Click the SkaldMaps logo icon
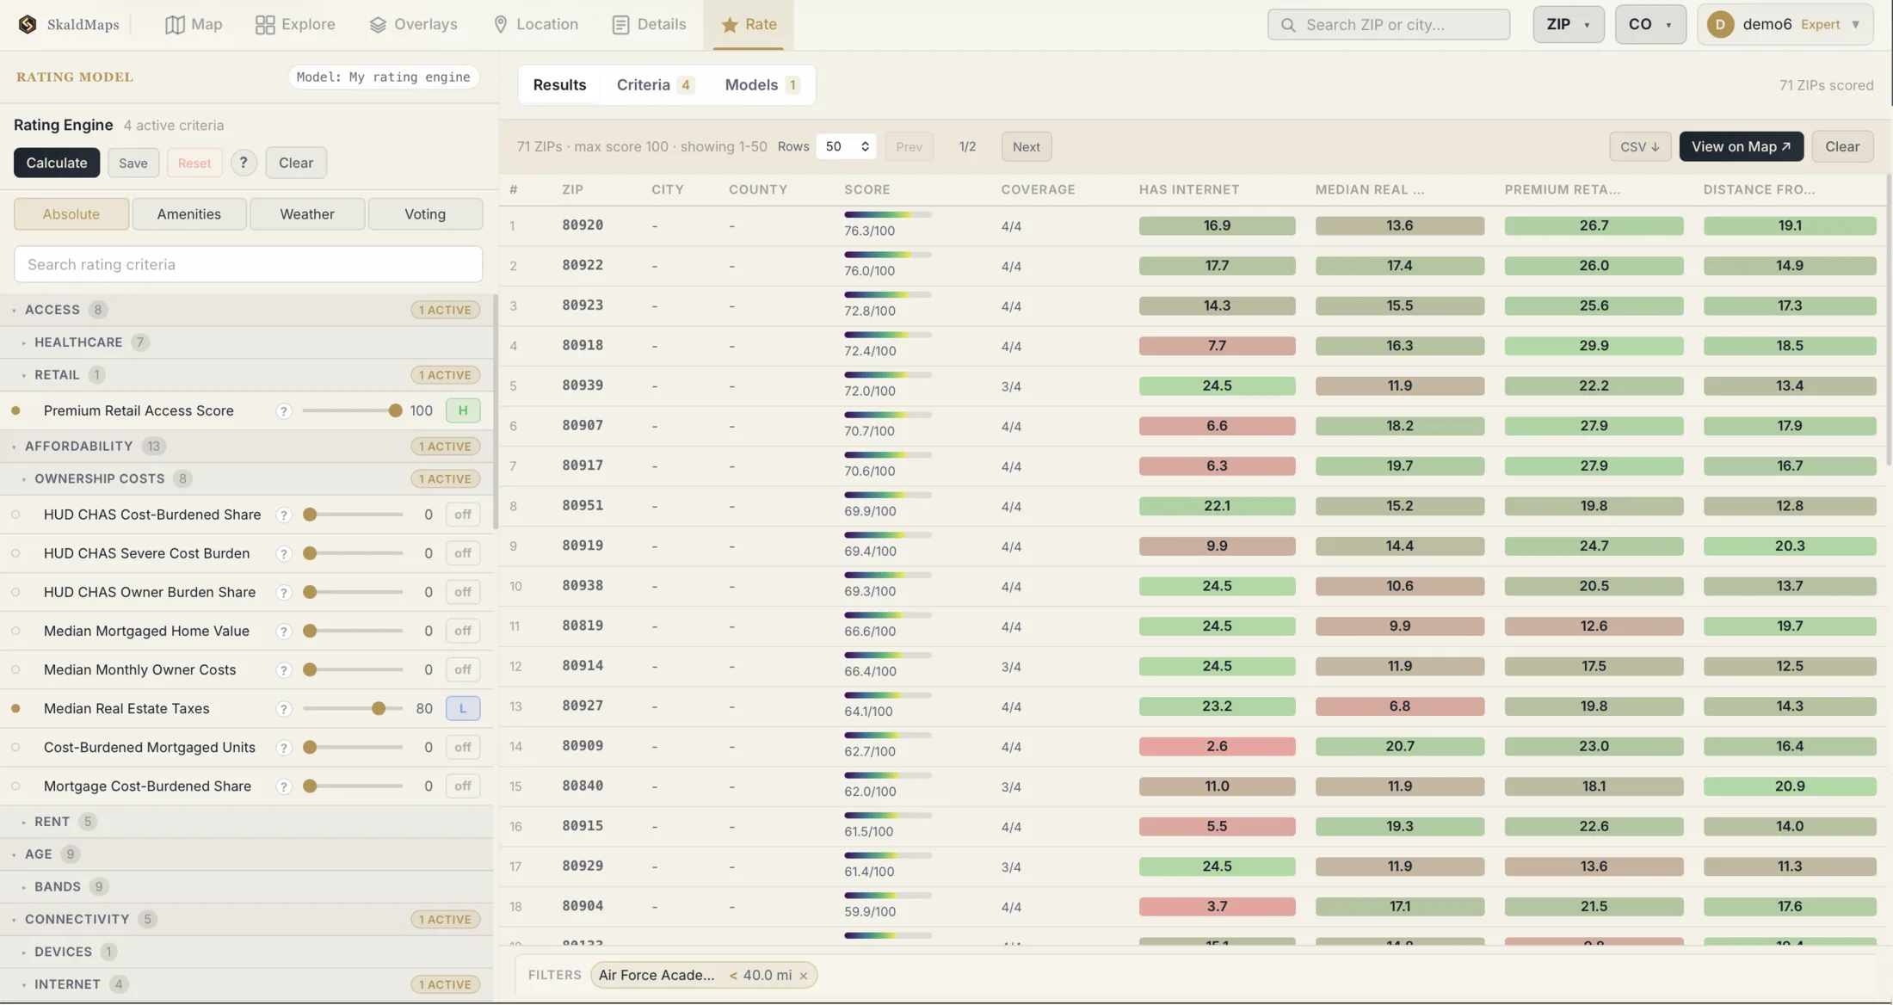 [x=28, y=24]
